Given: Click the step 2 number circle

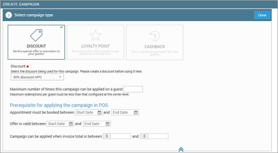Looking at the screenshot, I should (x=9, y=15).
